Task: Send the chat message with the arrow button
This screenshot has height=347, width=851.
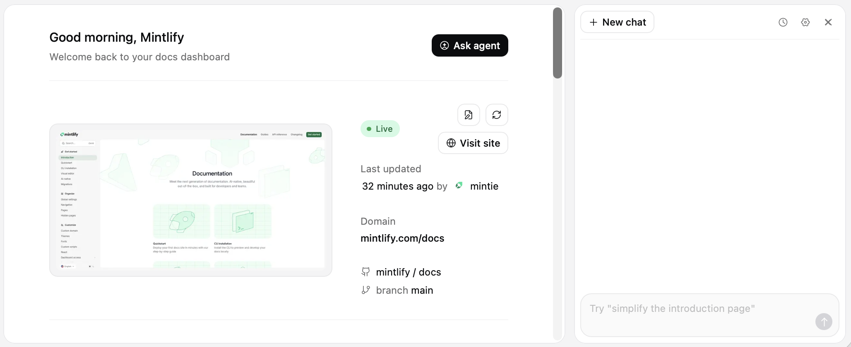Action: tap(824, 322)
